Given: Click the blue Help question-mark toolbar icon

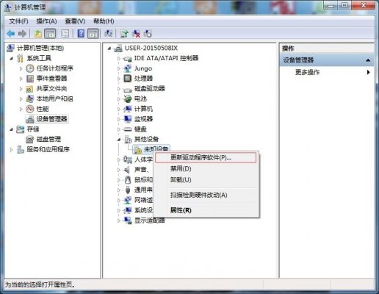Looking at the screenshot, I should click(x=81, y=33).
